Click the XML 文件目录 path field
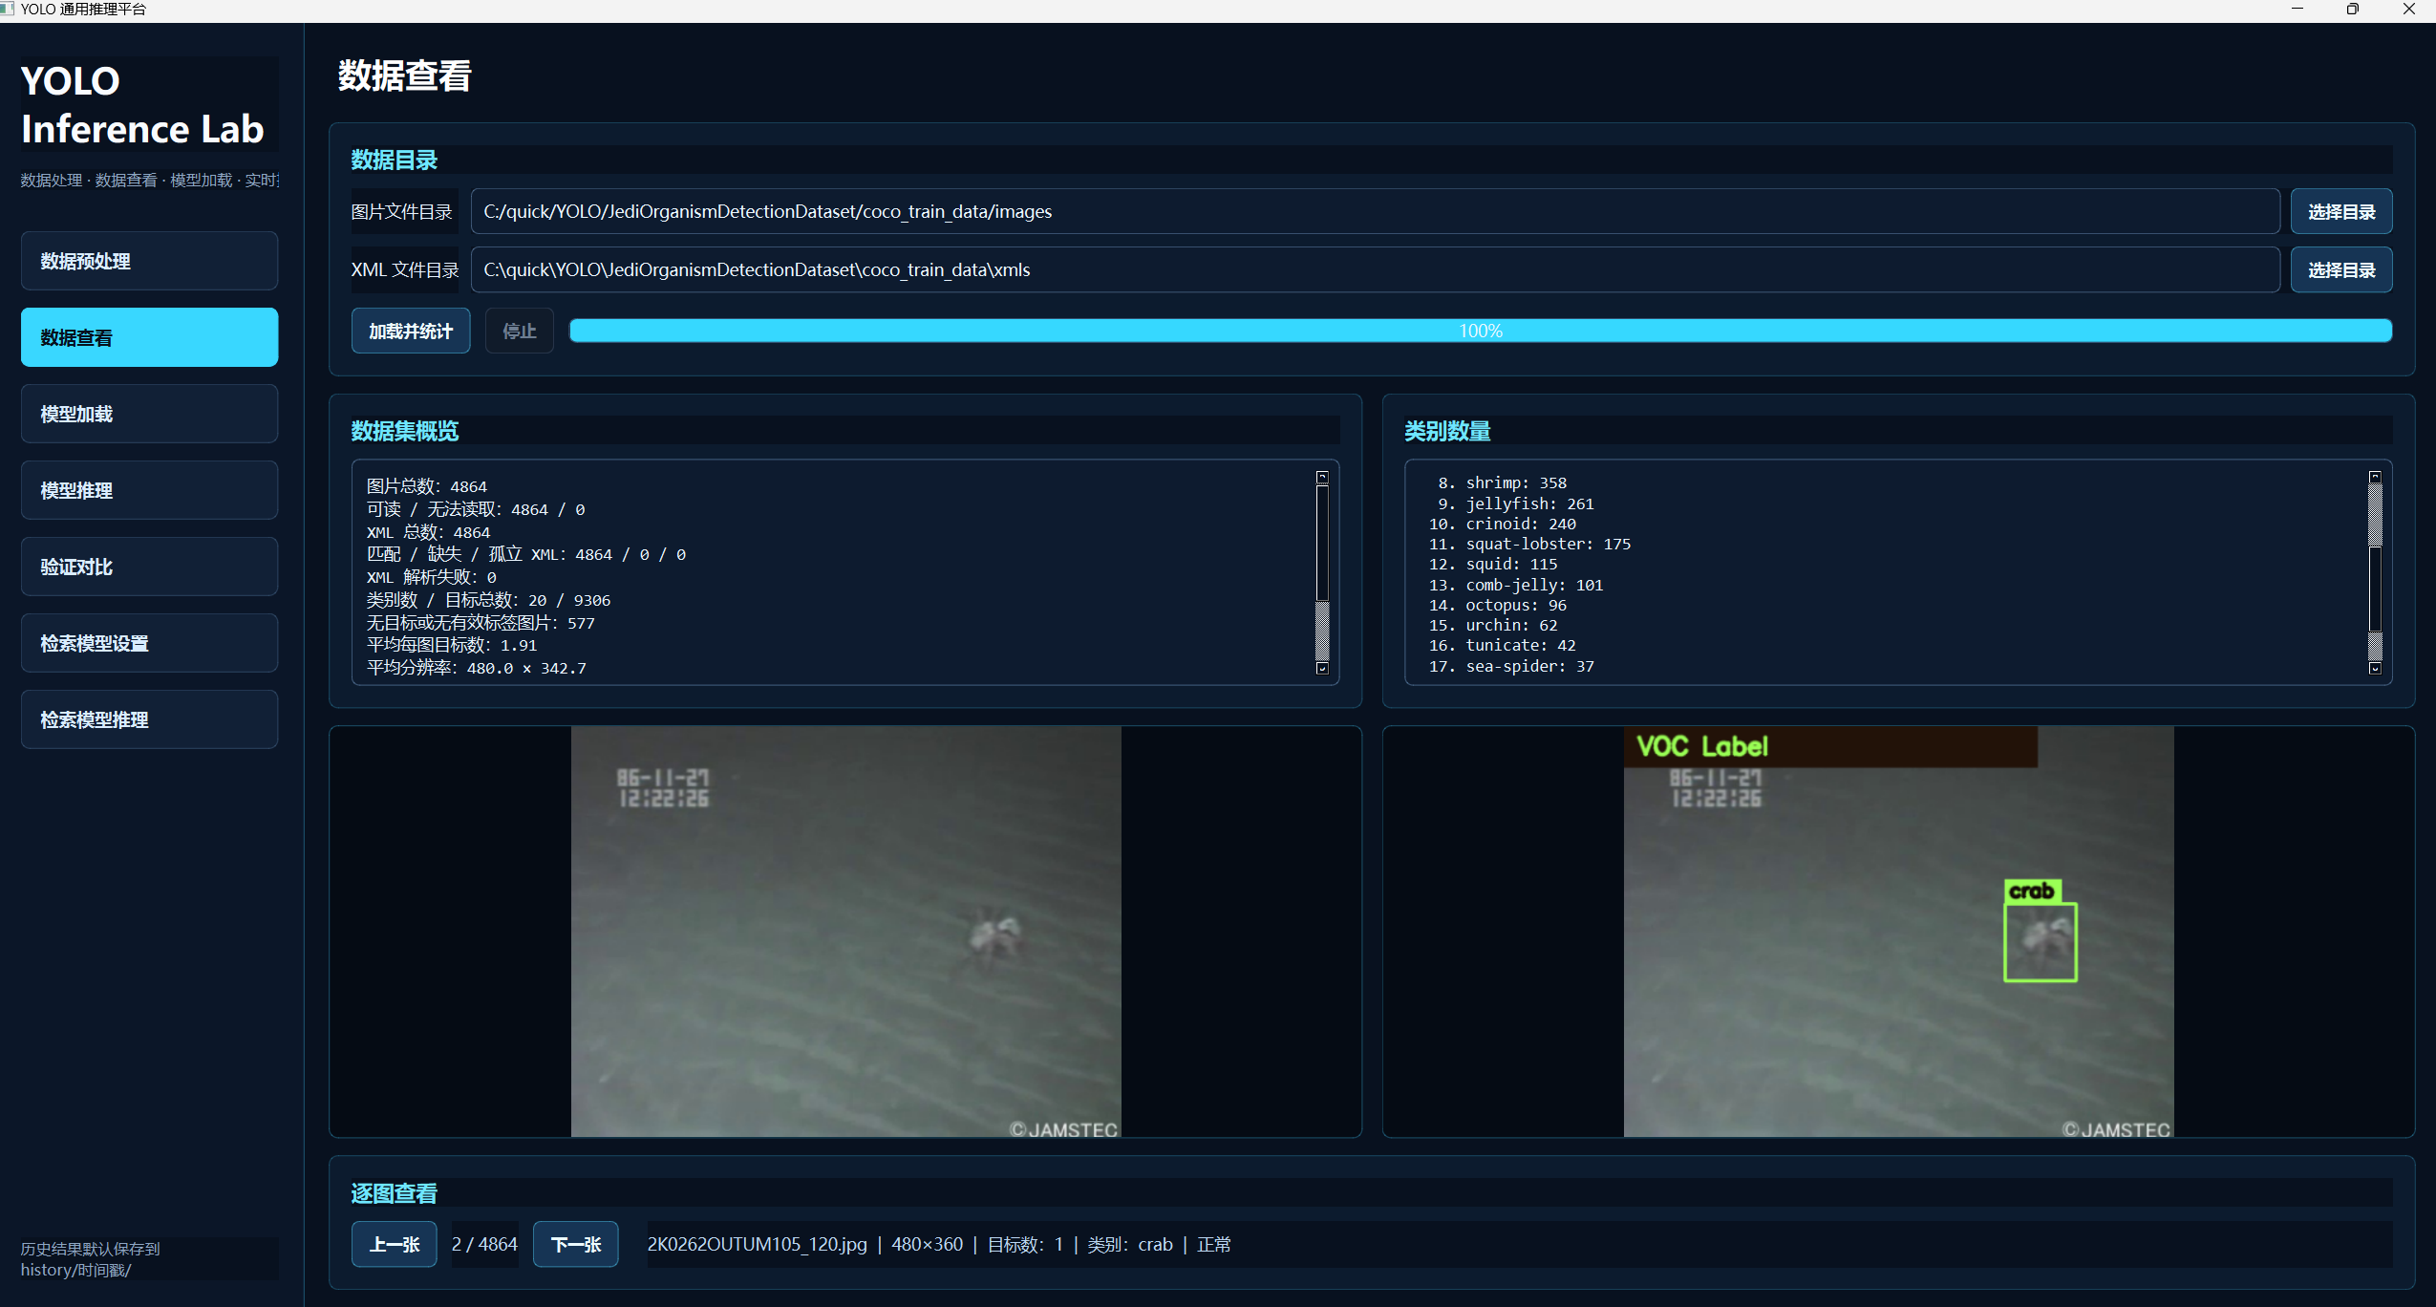 1375,269
